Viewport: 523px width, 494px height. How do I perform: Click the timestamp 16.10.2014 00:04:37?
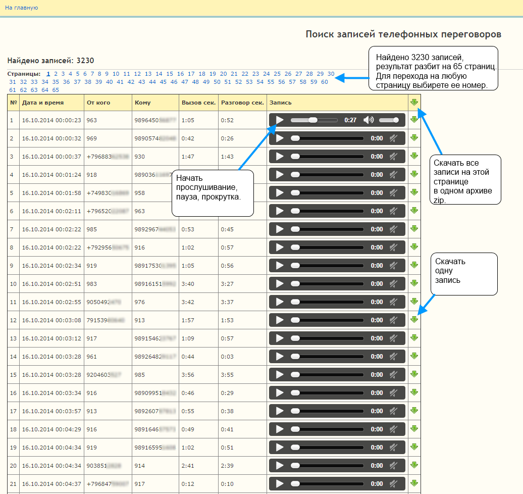click(51, 484)
